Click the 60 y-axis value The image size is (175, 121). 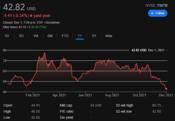coord(5,71)
